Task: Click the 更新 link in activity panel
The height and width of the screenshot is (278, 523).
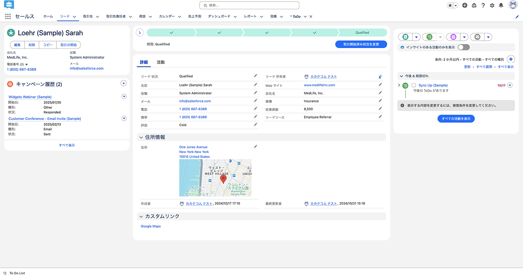Action: [467, 67]
